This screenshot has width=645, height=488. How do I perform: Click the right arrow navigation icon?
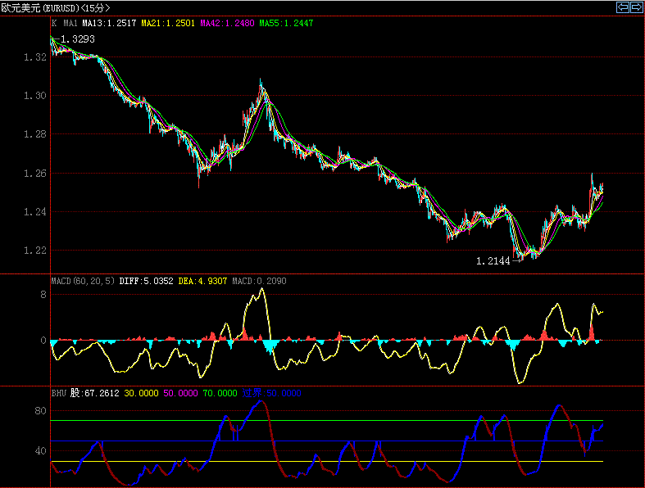coord(636,7)
